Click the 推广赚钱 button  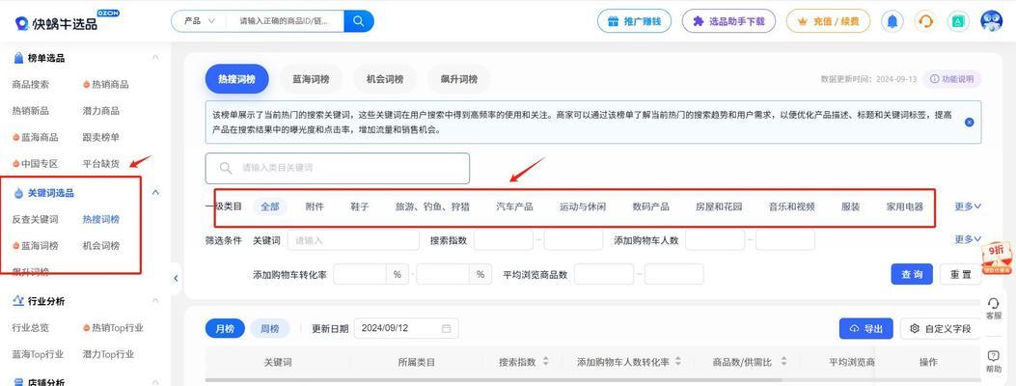634,21
